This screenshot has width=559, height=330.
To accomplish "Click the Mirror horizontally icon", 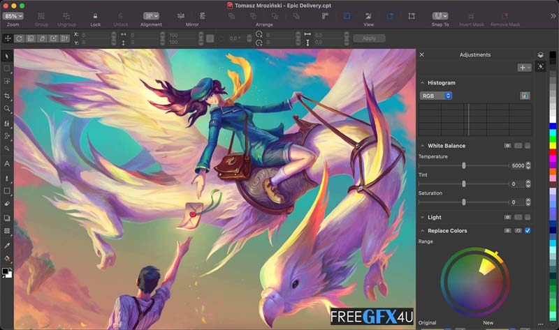I will click(x=181, y=16).
